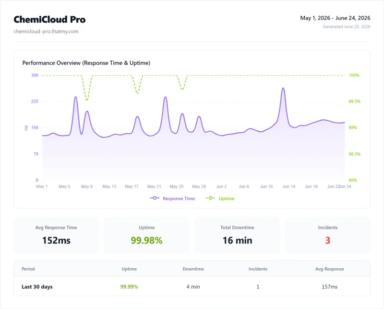Screen dimensions: 384x309
Task: Click the May 9 x-axis label
Action: pos(87,186)
